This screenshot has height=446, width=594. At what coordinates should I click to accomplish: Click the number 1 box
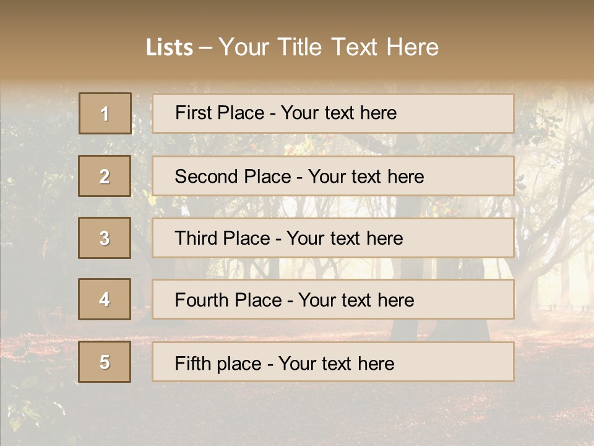pos(105,113)
